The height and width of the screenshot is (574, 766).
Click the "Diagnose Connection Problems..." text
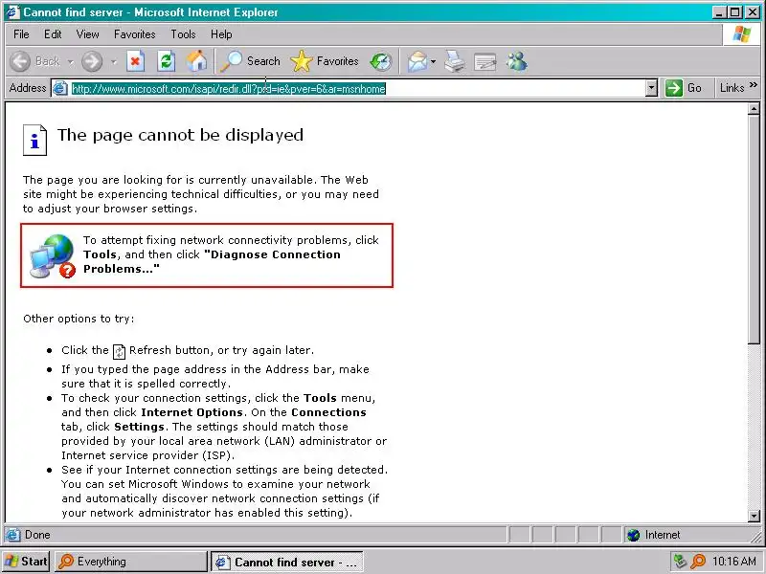click(212, 261)
